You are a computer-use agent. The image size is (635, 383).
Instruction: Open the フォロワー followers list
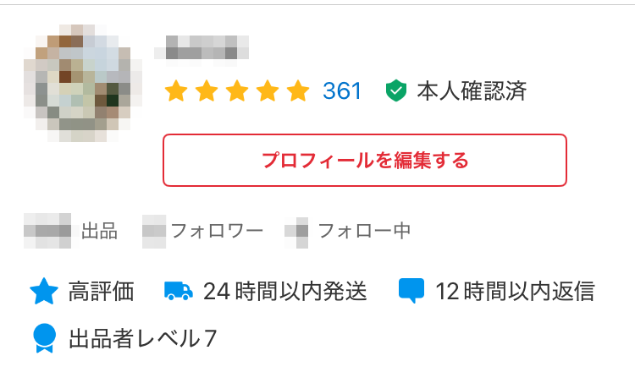[203, 231]
